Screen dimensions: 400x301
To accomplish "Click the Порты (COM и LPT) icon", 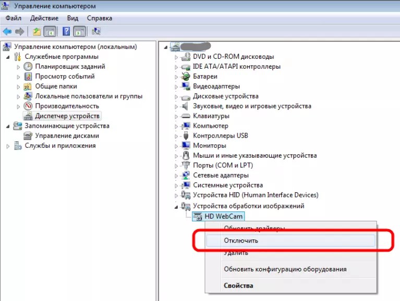I will [186, 165].
